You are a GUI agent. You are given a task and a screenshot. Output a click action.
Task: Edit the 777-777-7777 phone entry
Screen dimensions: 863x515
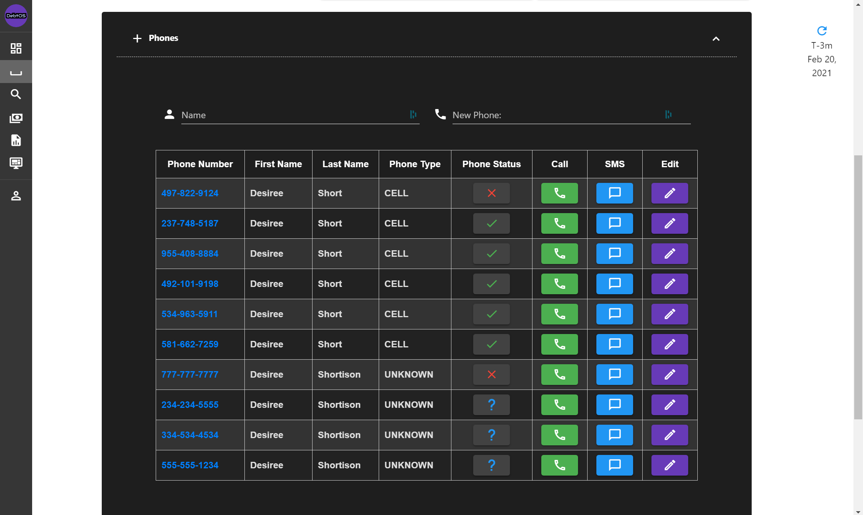669,375
